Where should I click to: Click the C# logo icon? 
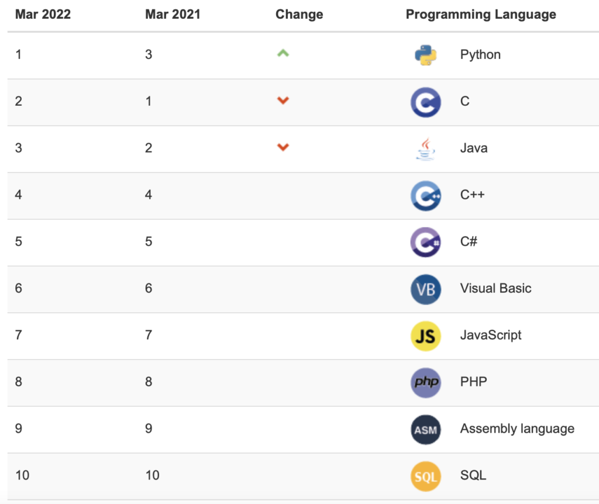[x=425, y=242]
